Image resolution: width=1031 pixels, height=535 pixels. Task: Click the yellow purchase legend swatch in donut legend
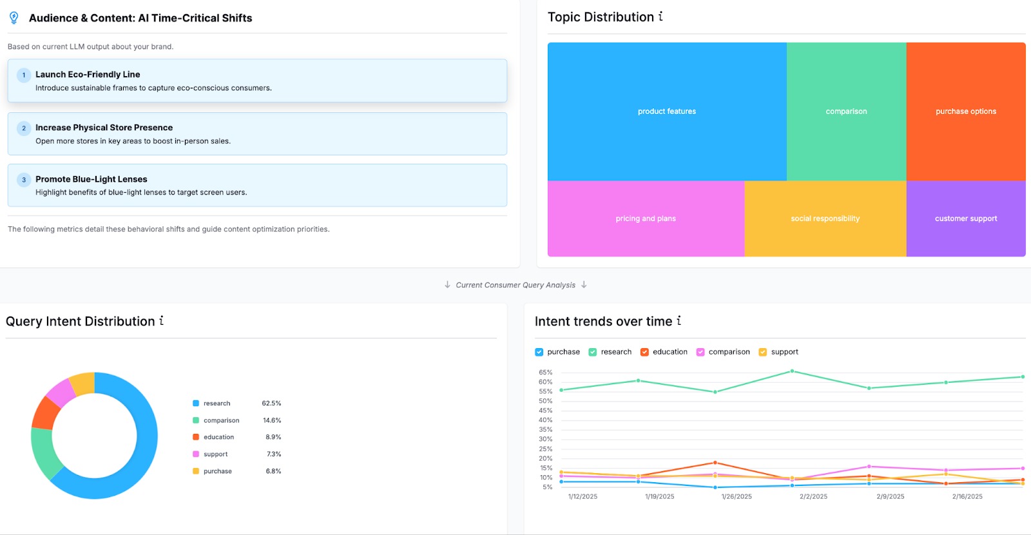(x=196, y=471)
